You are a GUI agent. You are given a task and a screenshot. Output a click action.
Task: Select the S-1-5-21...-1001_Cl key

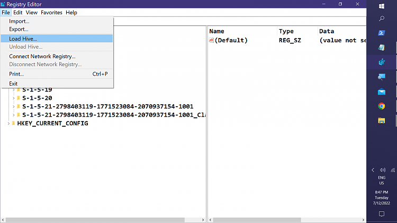pos(114,115)
